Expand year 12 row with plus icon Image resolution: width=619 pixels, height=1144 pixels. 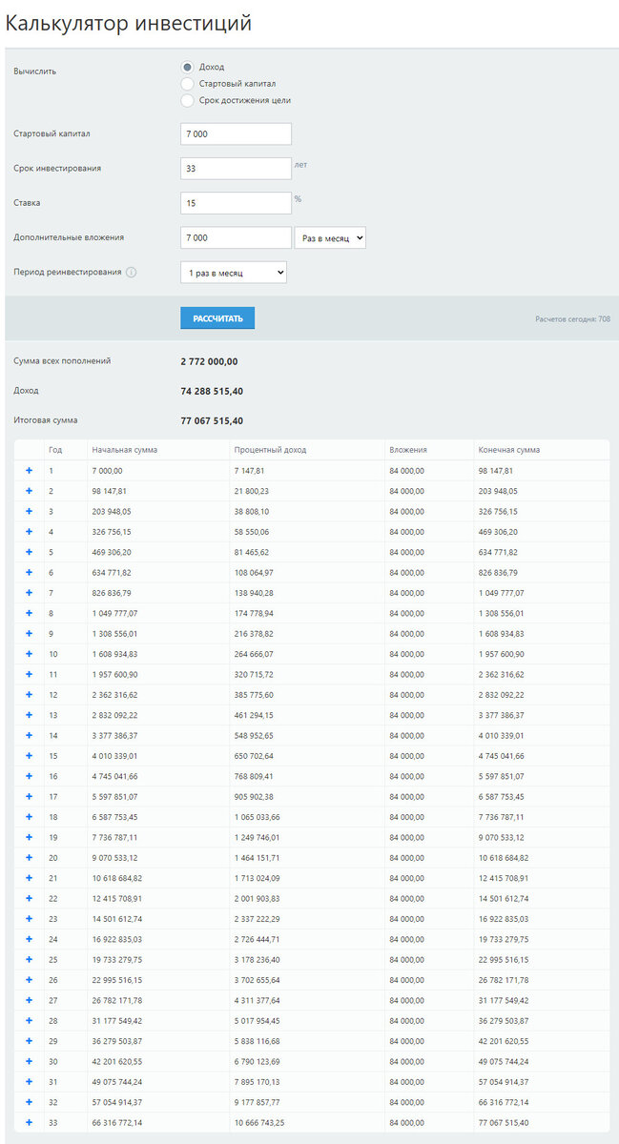click(x=29, y=694)
